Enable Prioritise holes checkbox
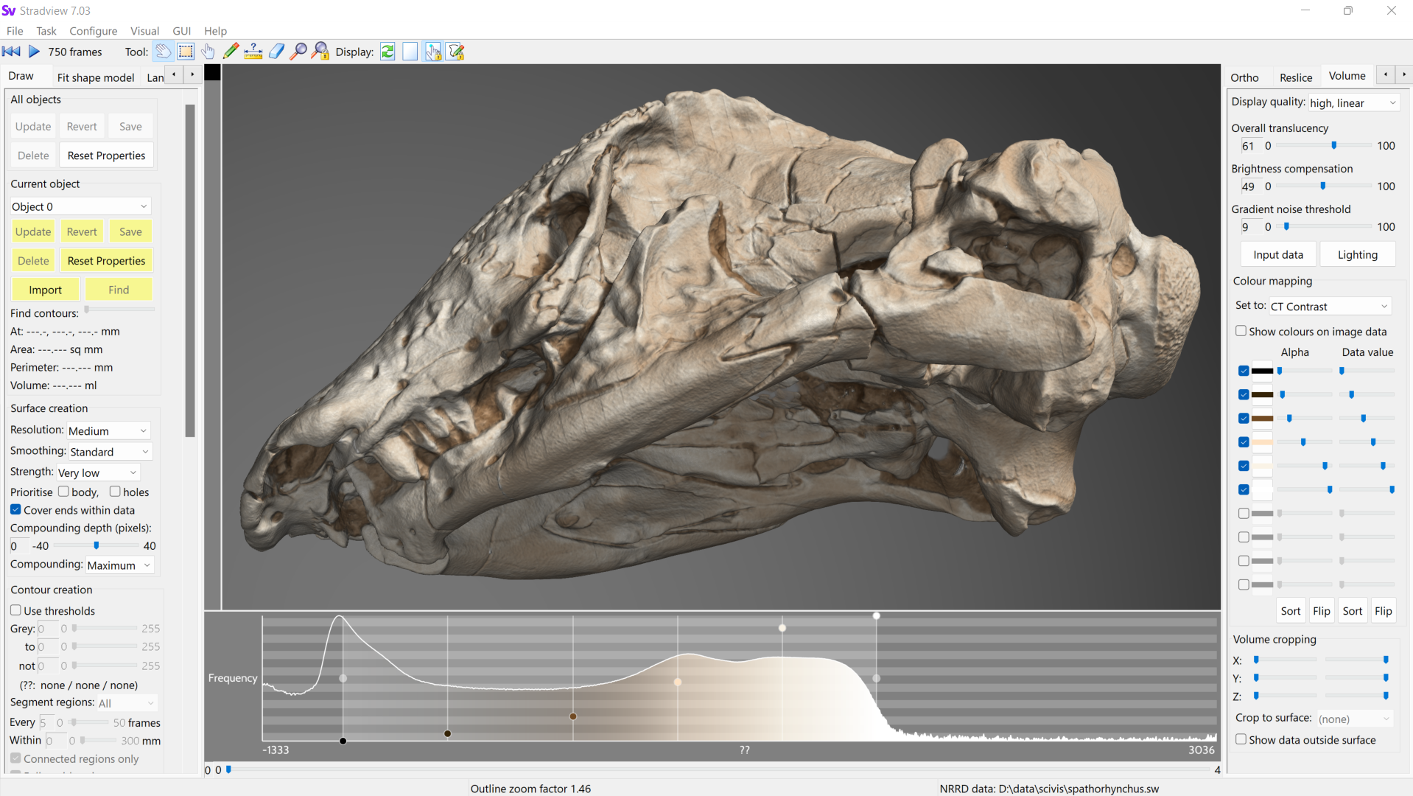 click(x=115, y=492)
